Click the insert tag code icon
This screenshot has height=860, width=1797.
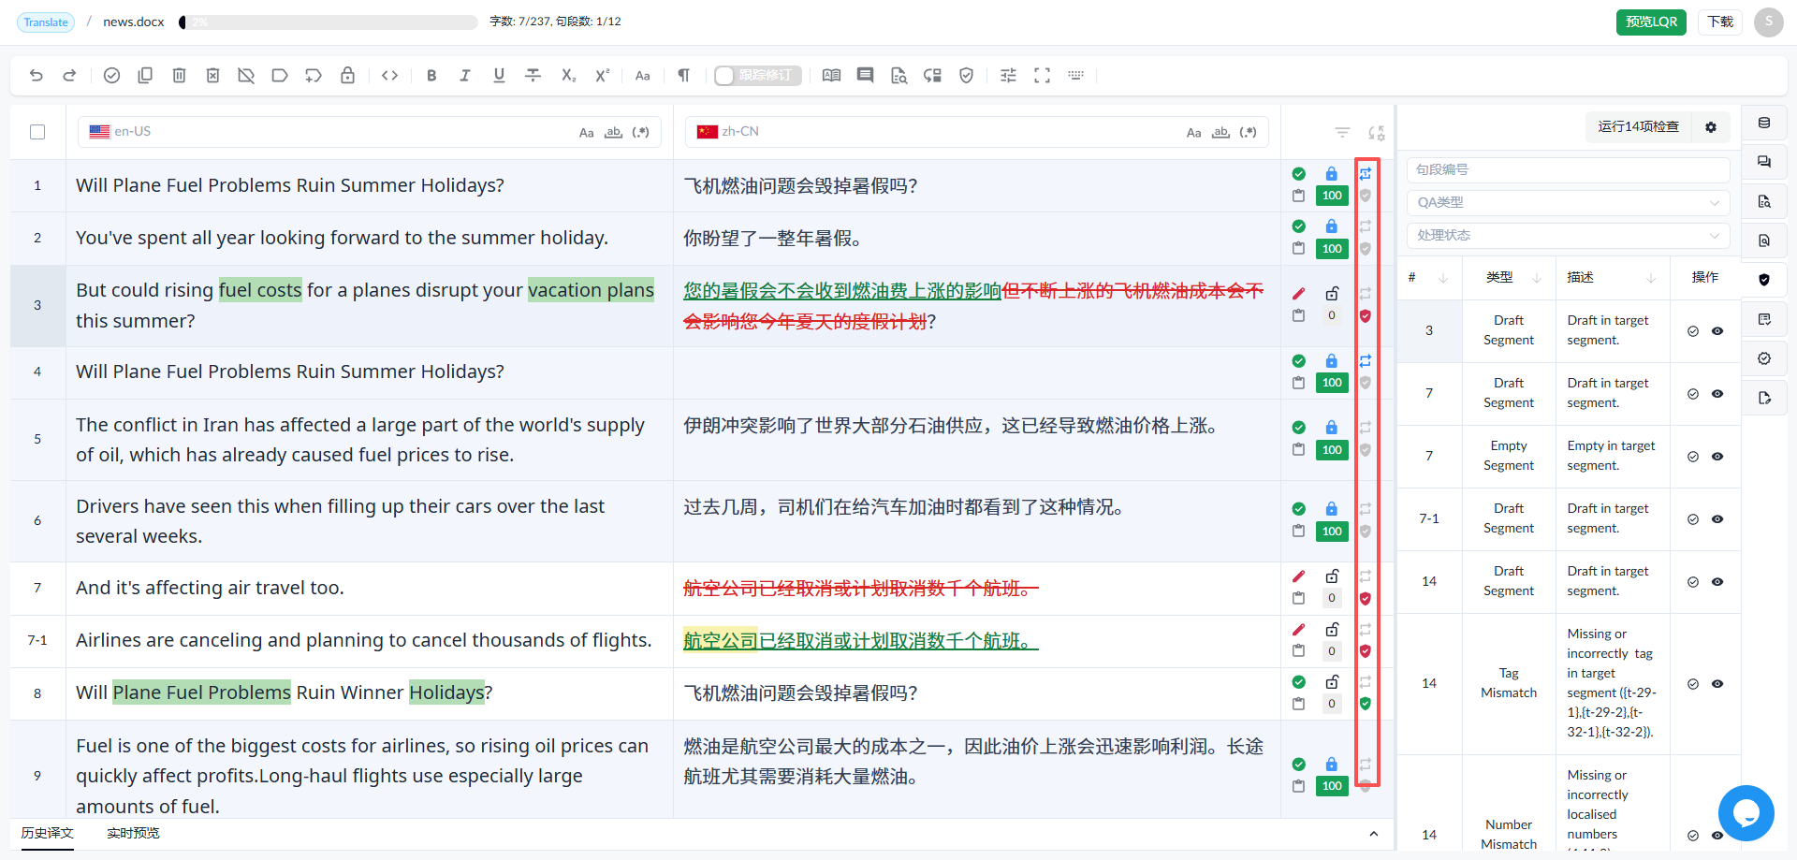click(390, 76)
